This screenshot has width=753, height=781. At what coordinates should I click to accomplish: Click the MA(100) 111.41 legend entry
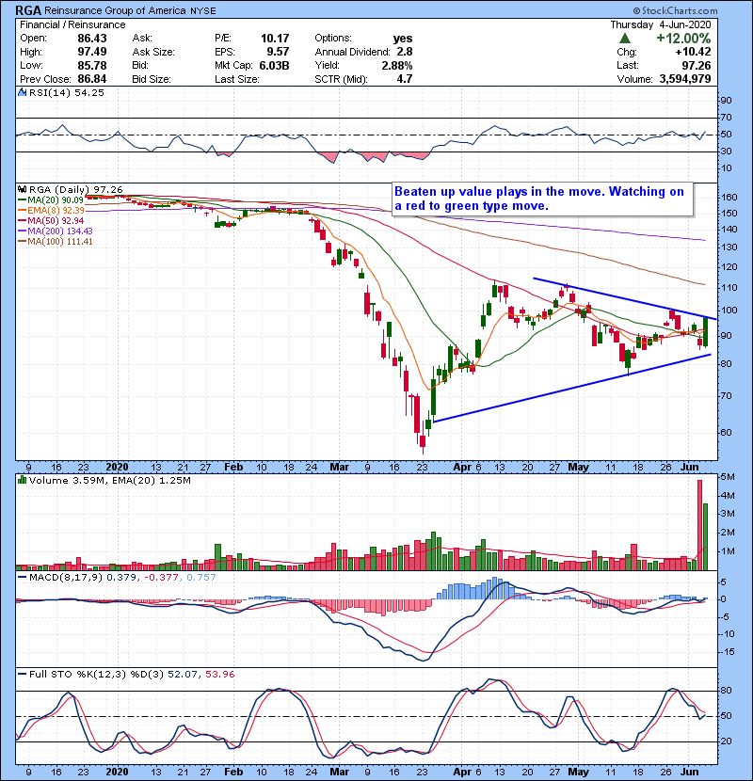click(56, 242)
